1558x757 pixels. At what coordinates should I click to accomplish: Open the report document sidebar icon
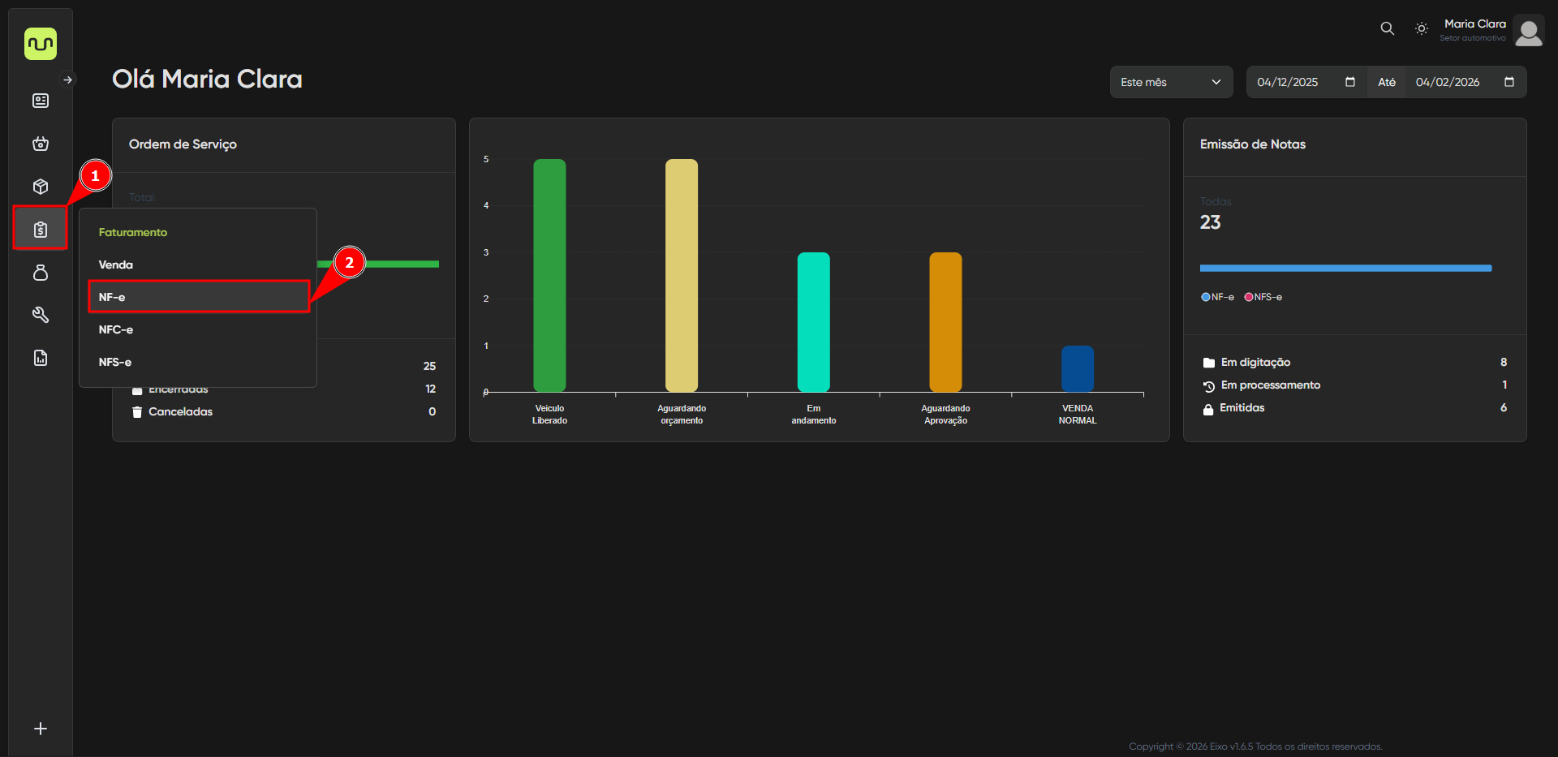point(41,358)
